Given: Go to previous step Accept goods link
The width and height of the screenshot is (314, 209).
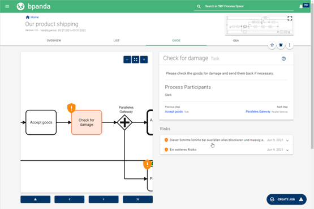Looking at the screenshot, I should (174, 112).
